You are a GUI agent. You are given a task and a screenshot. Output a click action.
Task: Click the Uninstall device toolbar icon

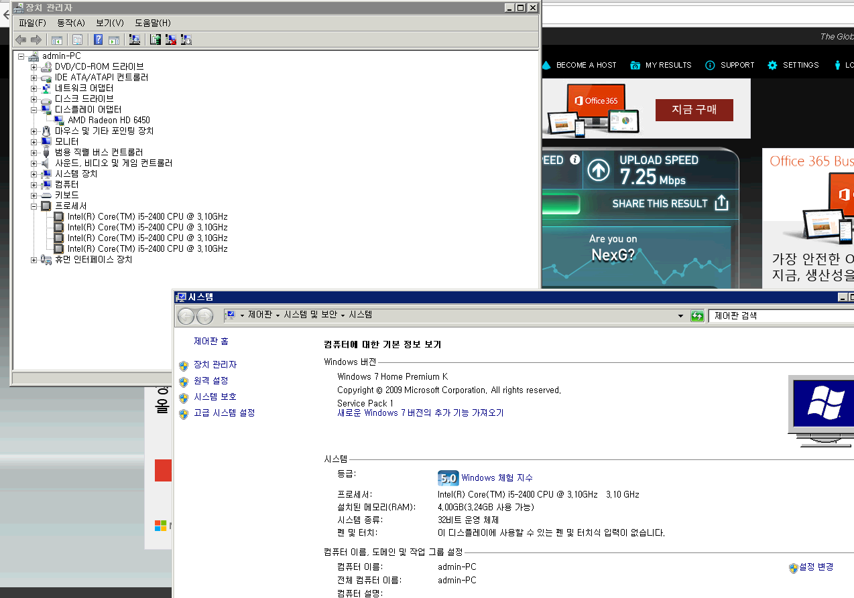click(x=171, y=40)
